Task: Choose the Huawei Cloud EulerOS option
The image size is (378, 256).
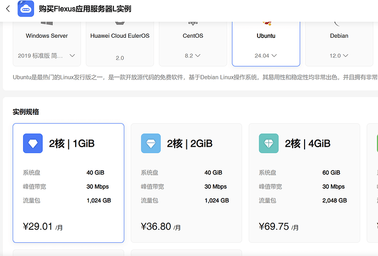Action: point(119,41)
